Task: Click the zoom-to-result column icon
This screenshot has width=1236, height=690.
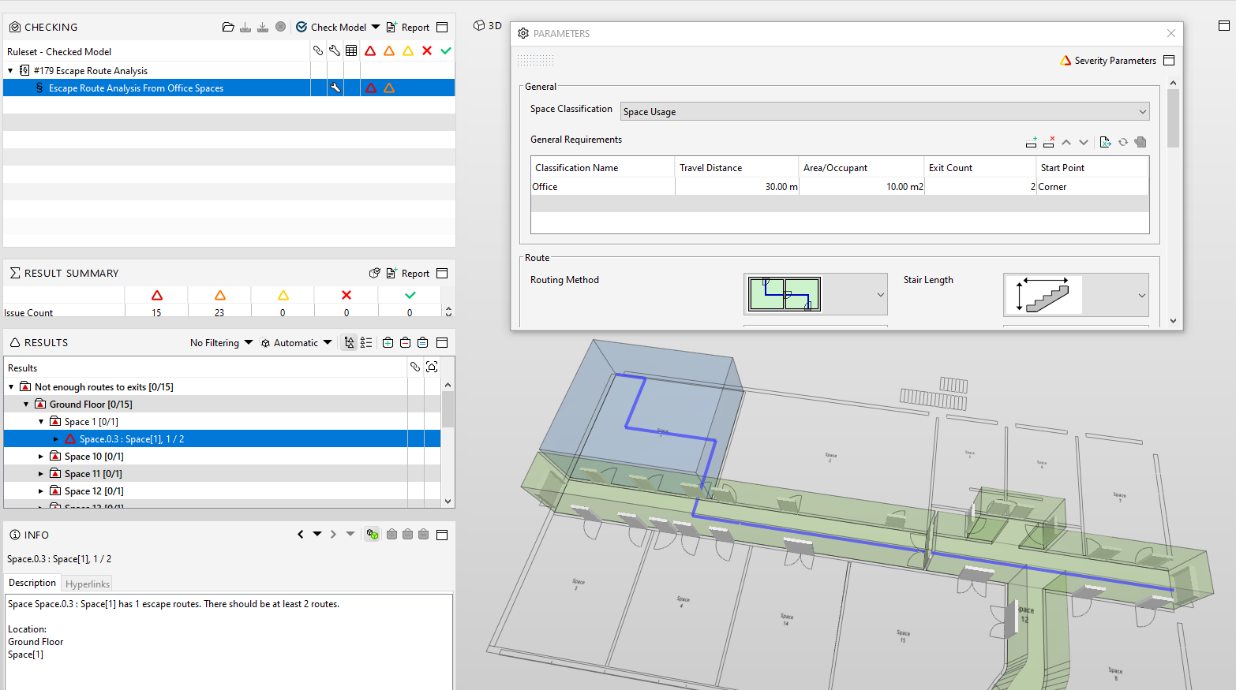Action: click(432, 367)
